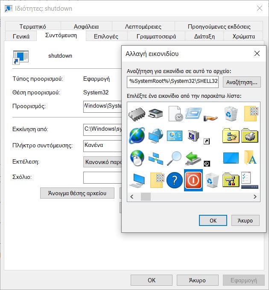
Task: Choose the folder with letter A fonts icon
Action: 250,158
